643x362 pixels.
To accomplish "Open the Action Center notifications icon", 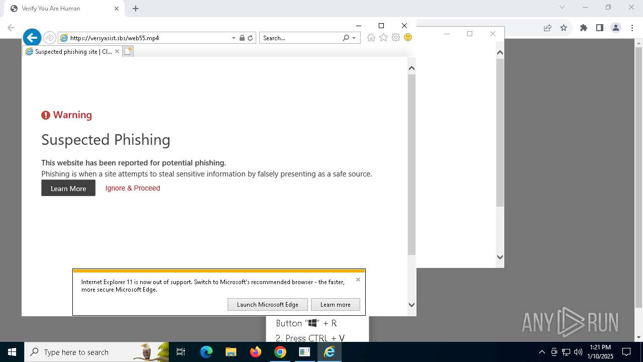I will point(627,352).
